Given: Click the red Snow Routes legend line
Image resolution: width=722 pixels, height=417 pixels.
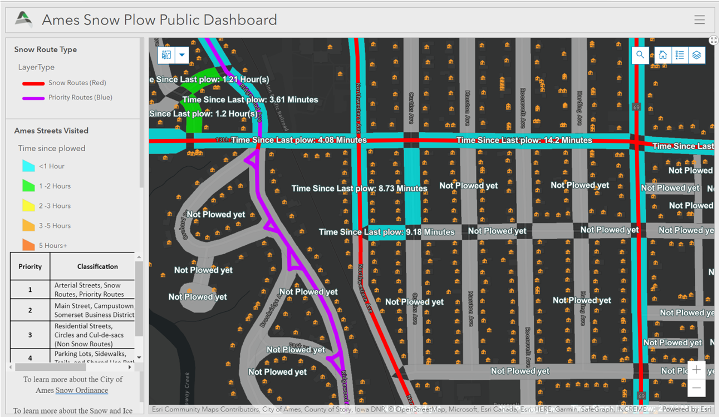Looking at the screenshot, I should point(33,83).
